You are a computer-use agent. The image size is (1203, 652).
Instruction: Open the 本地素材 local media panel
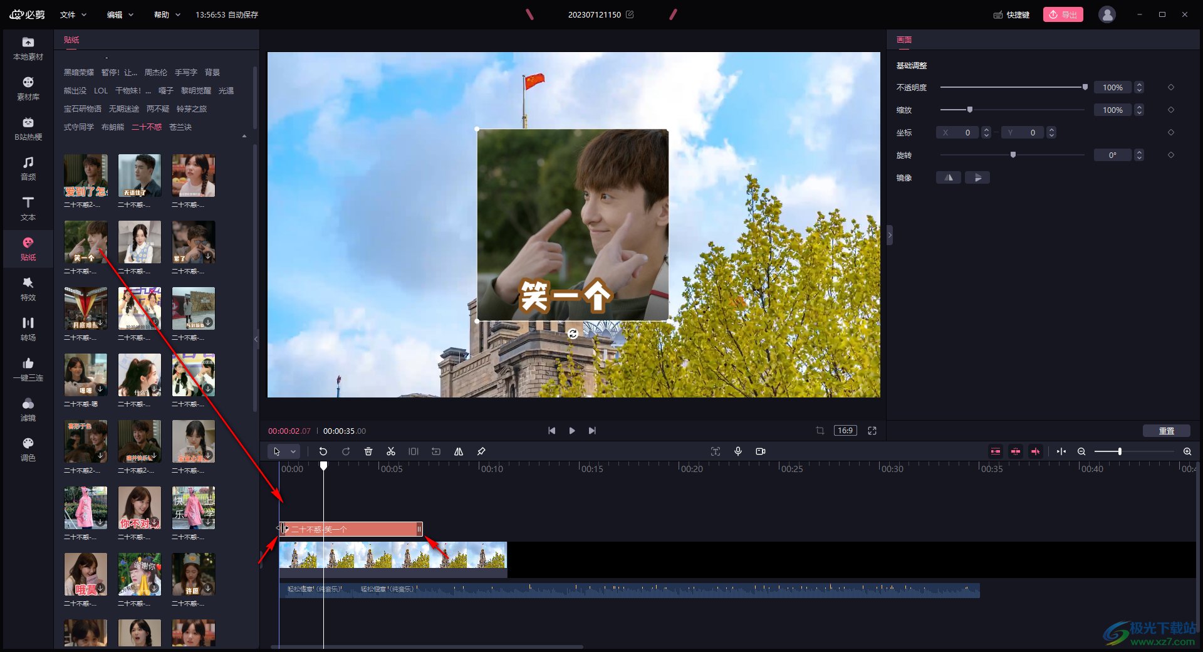[x=28, y=49]
